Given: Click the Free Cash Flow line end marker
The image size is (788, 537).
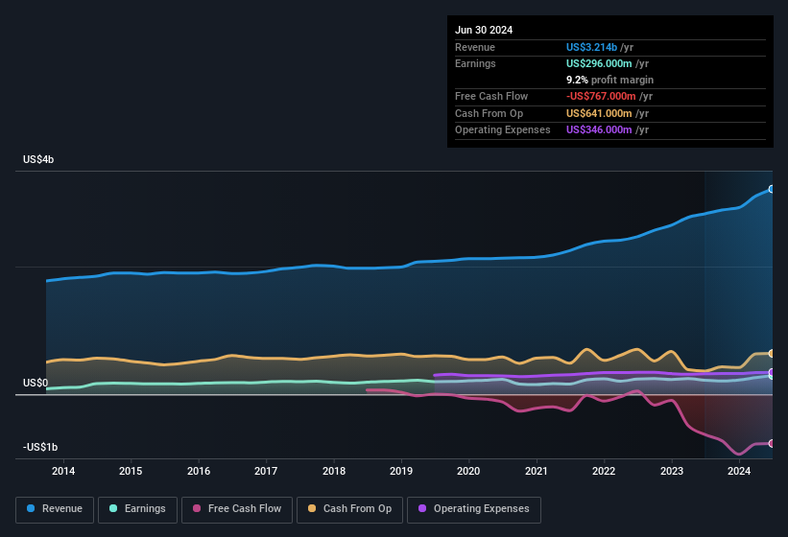Looking at the screenshot, I should (772, 443).
